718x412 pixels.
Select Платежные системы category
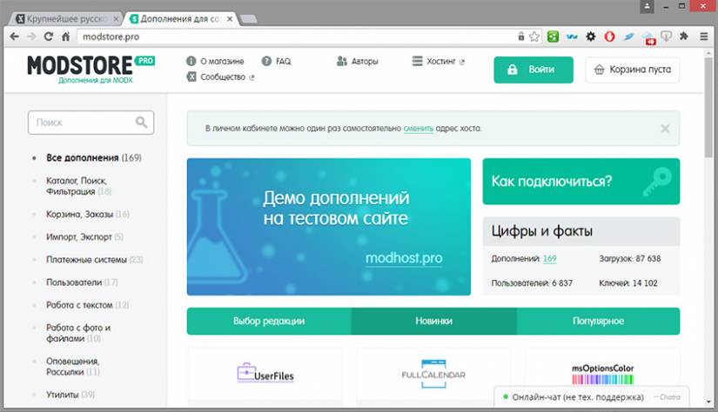coord(94,260)
